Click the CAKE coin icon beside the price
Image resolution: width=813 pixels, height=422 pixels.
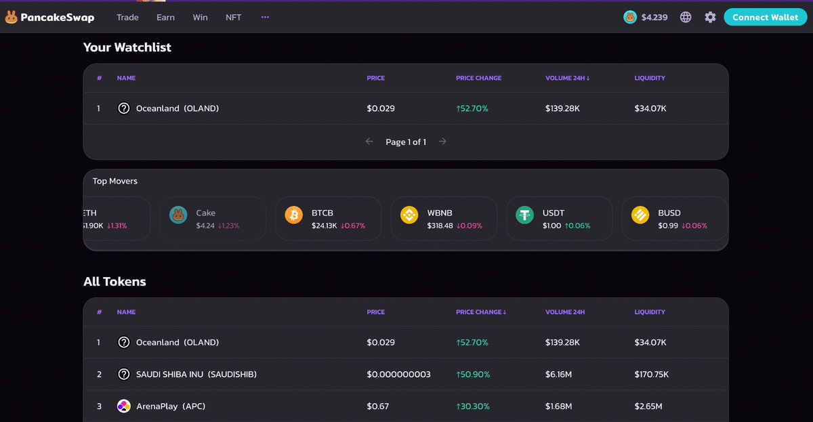[630, 18]
